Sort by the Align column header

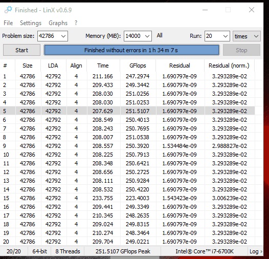(x=76, y=66)
